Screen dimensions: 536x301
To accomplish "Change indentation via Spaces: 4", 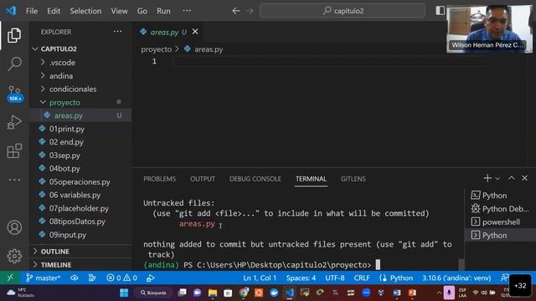I will point(301,278).
